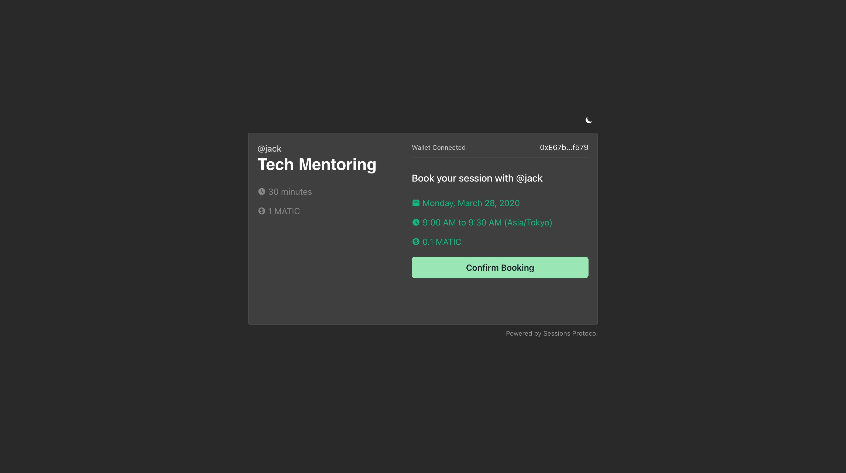Image resolution: width=846 pixels, height=473 pixels.
Task: Click the Book your session with @jack heading
Action: pos(477,178)
